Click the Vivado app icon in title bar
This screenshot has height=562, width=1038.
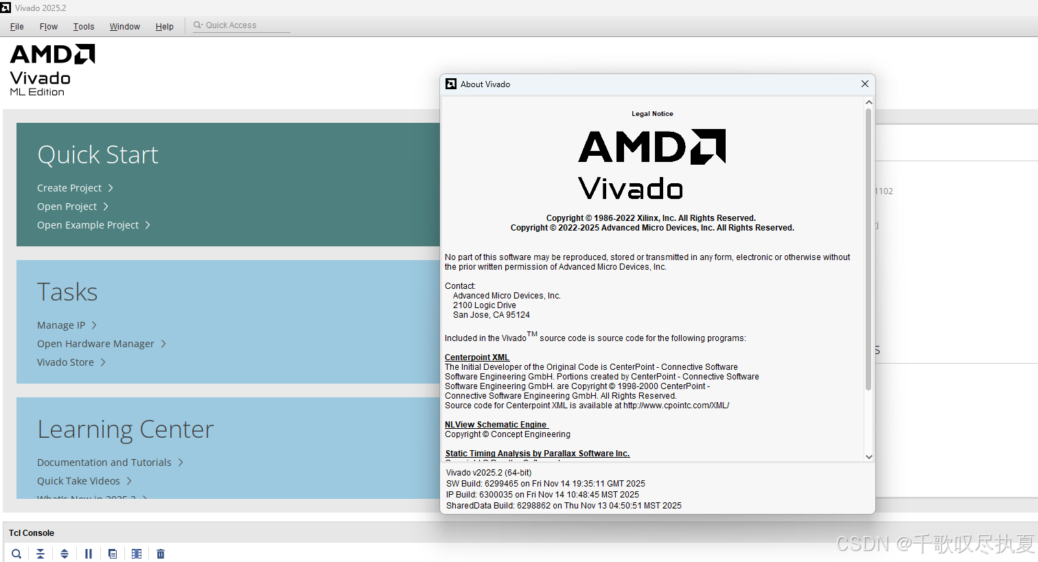coord(5,8)
